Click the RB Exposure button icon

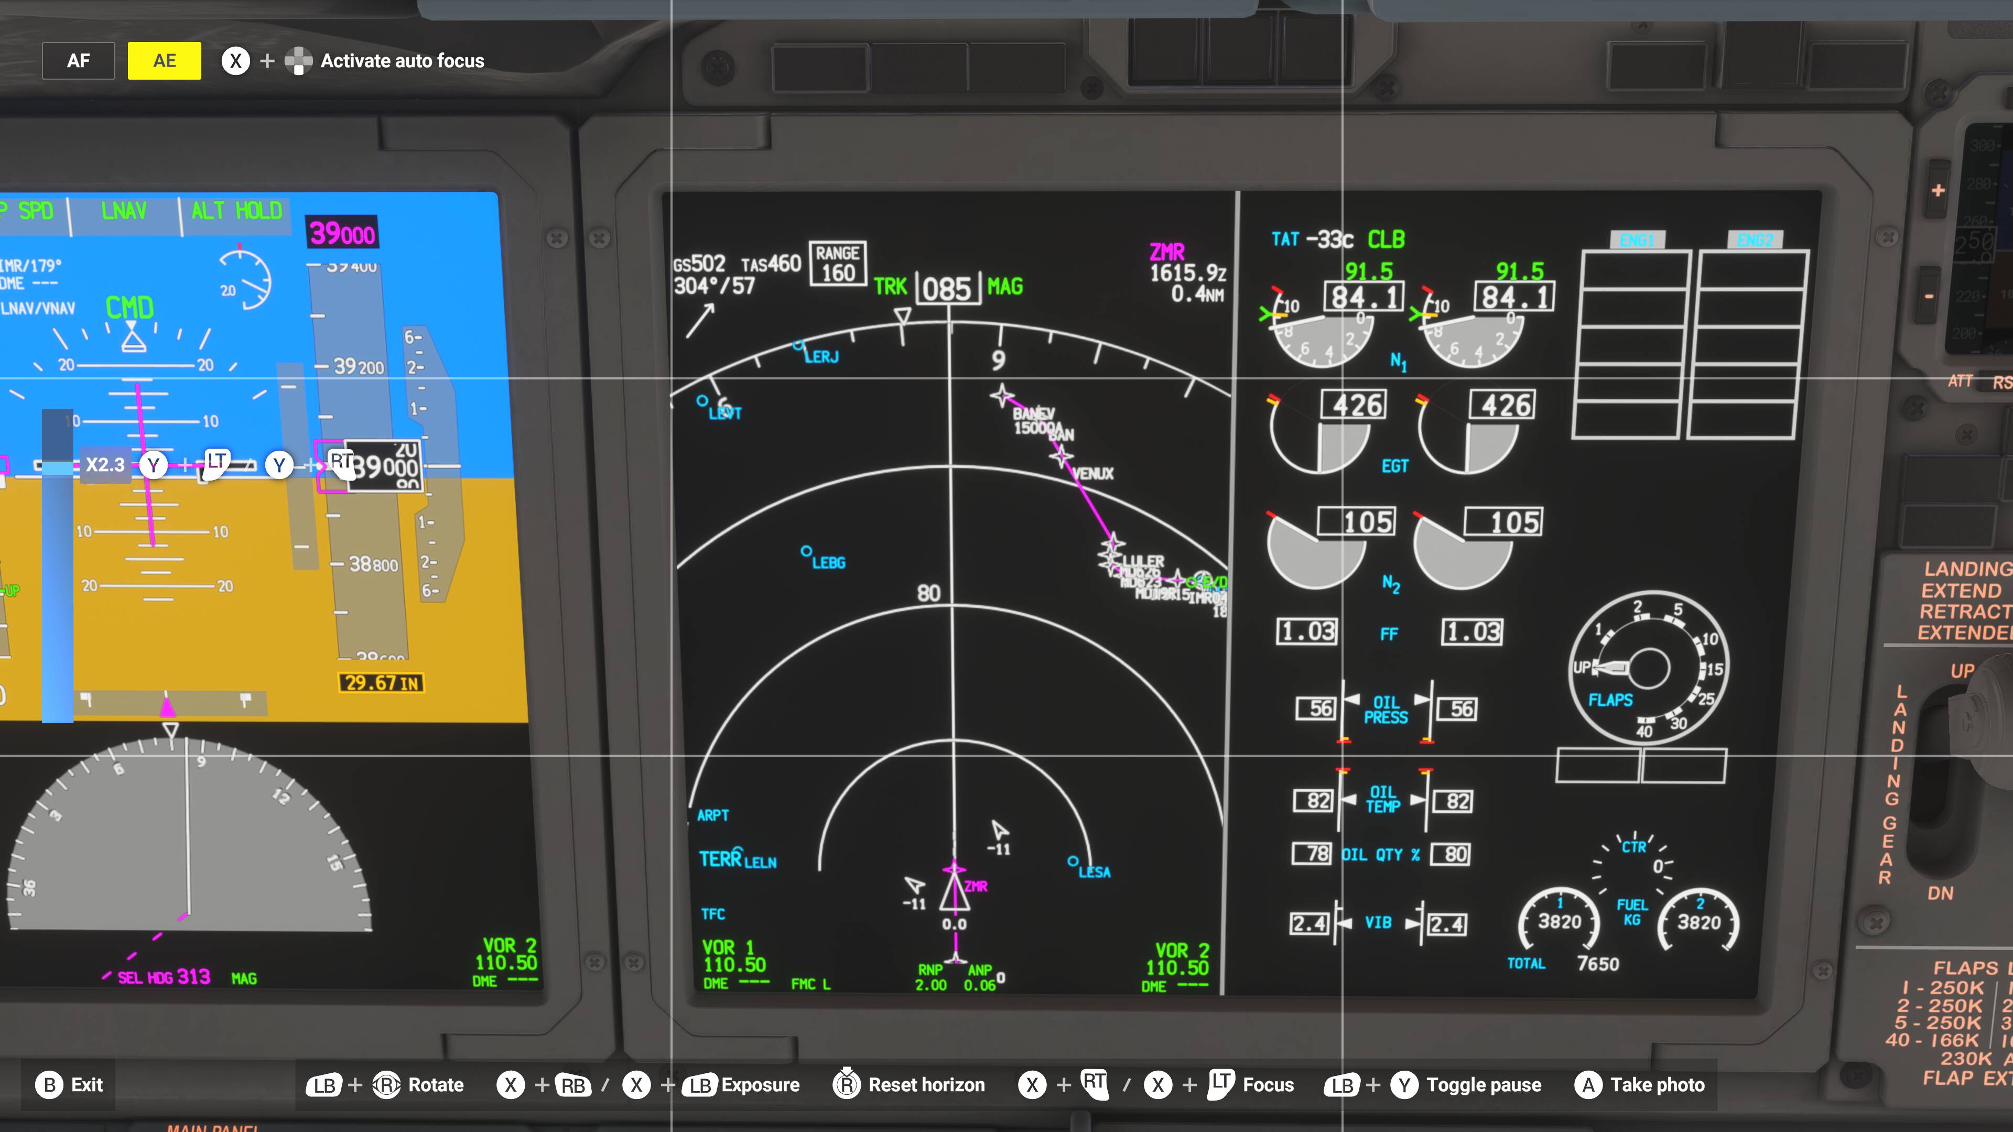573,1085
